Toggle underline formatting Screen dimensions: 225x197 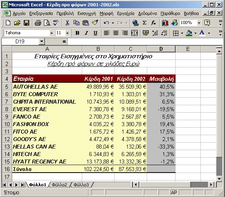[x=95, y=33]
